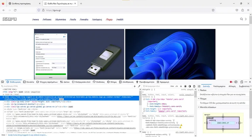Go back to previous page
Image resolution: width=252 pixels, height=137 pixels.
pos(4,10)
